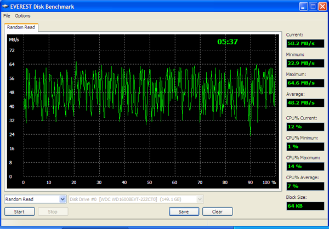Viewport: 329px width, 229px height.
Task: Maximize the EVEREST Disk Benchmark window
Action: (x=313, y=7)
